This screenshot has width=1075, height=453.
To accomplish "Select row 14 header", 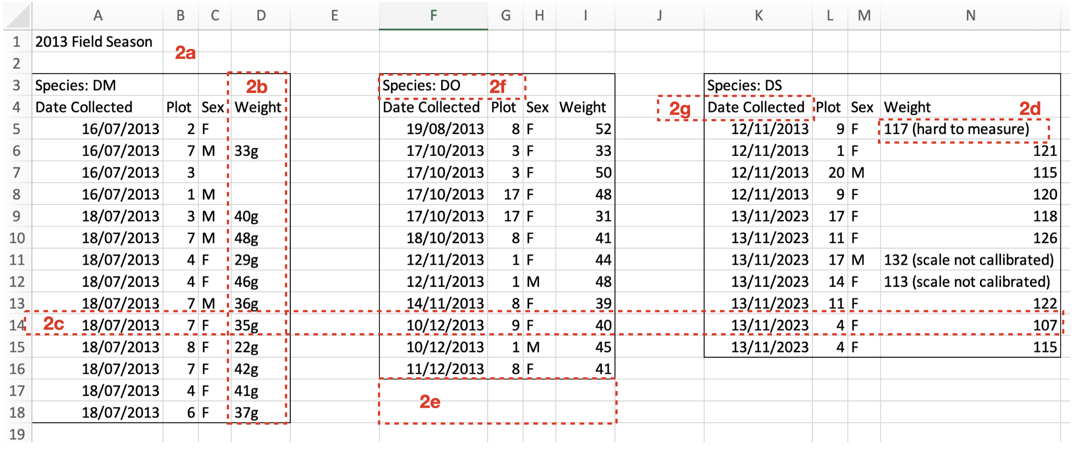I will 17,325.
